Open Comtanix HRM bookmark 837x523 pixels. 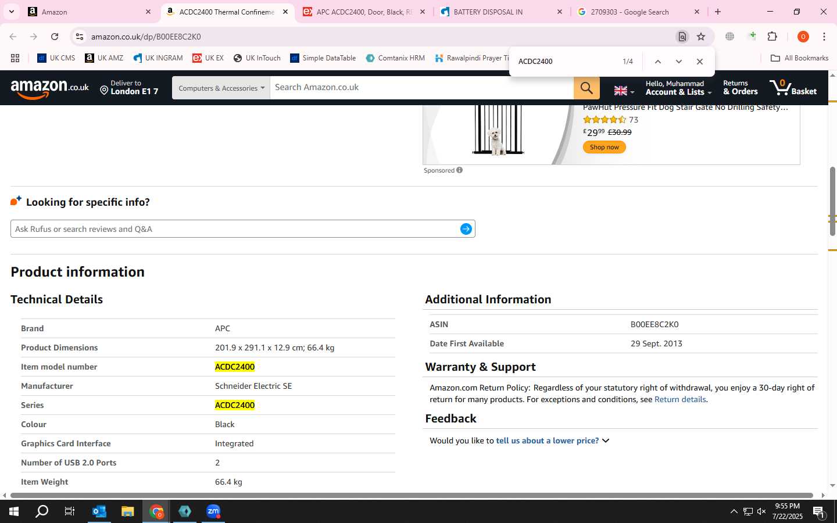[x=395, y=58]
